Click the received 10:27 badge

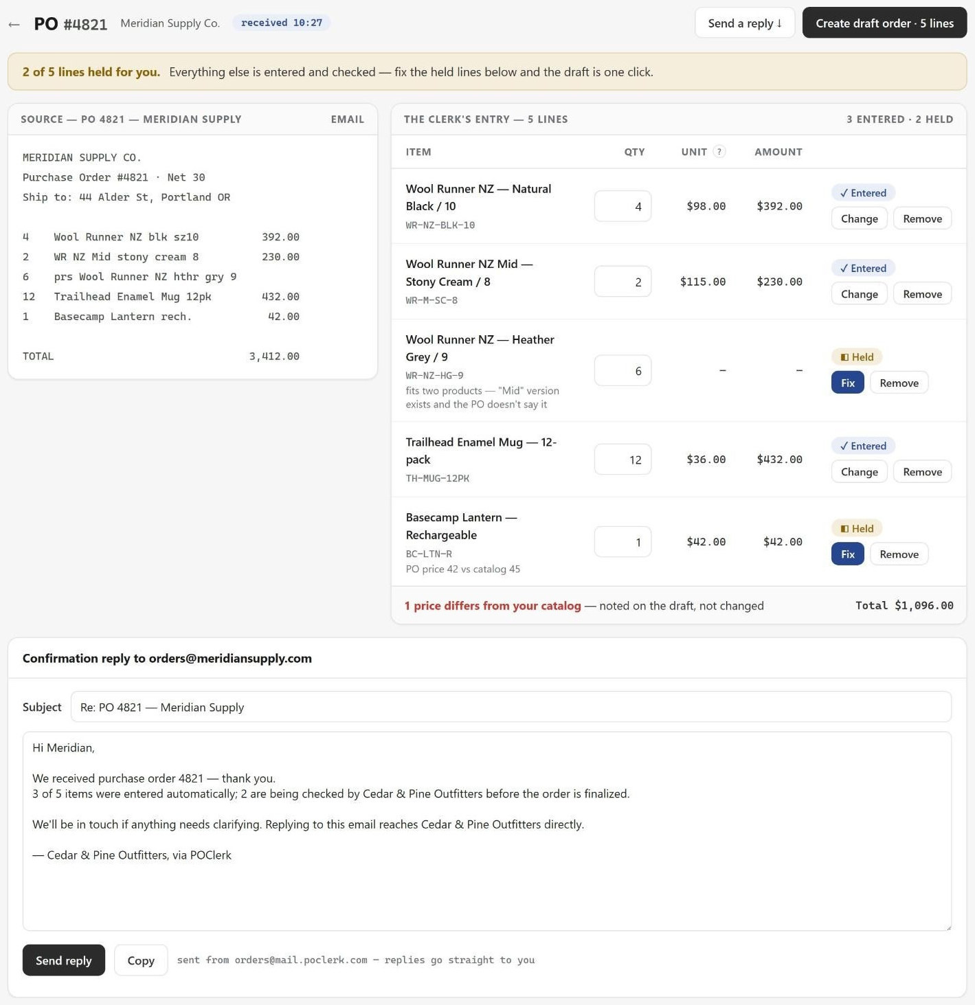(x=281, y=23)
